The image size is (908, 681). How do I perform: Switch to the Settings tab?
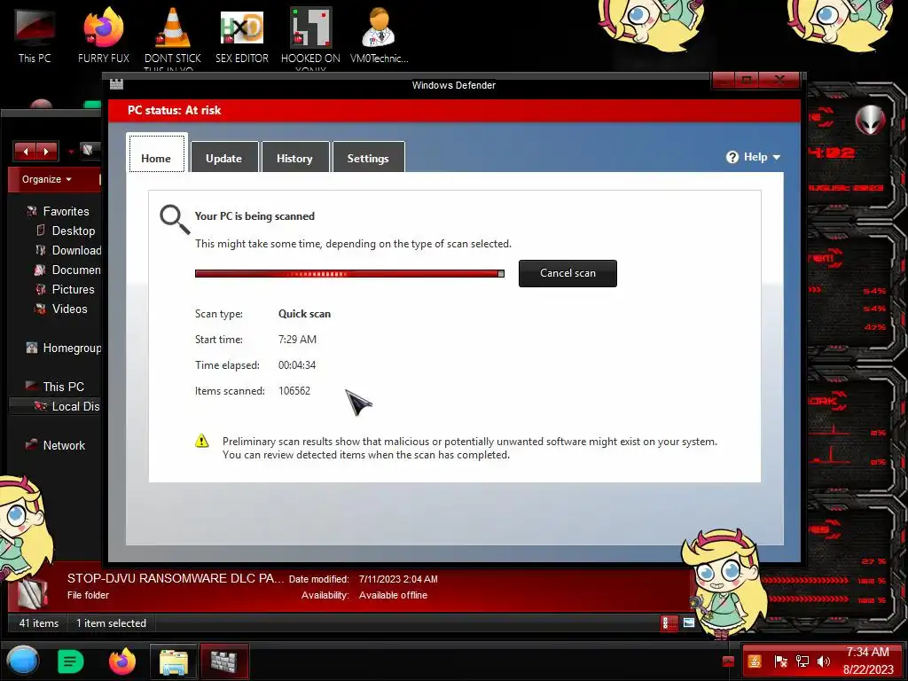pyautogui.click(x=368, y=157)
